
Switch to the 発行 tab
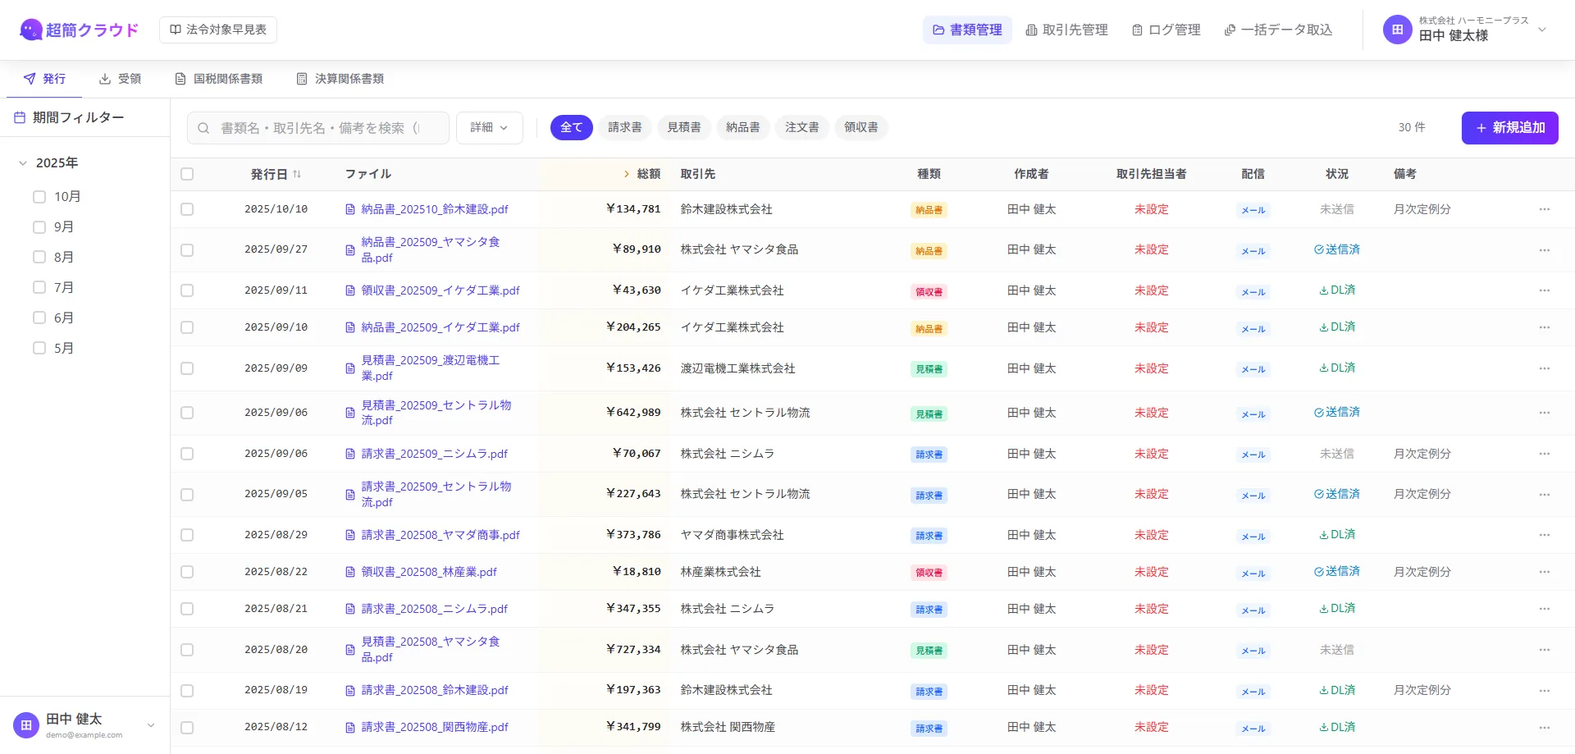[x=44, y=79]
